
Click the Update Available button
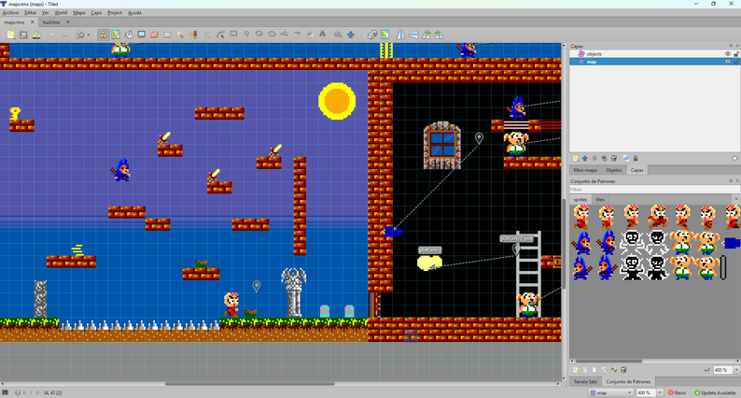point(715,392)
